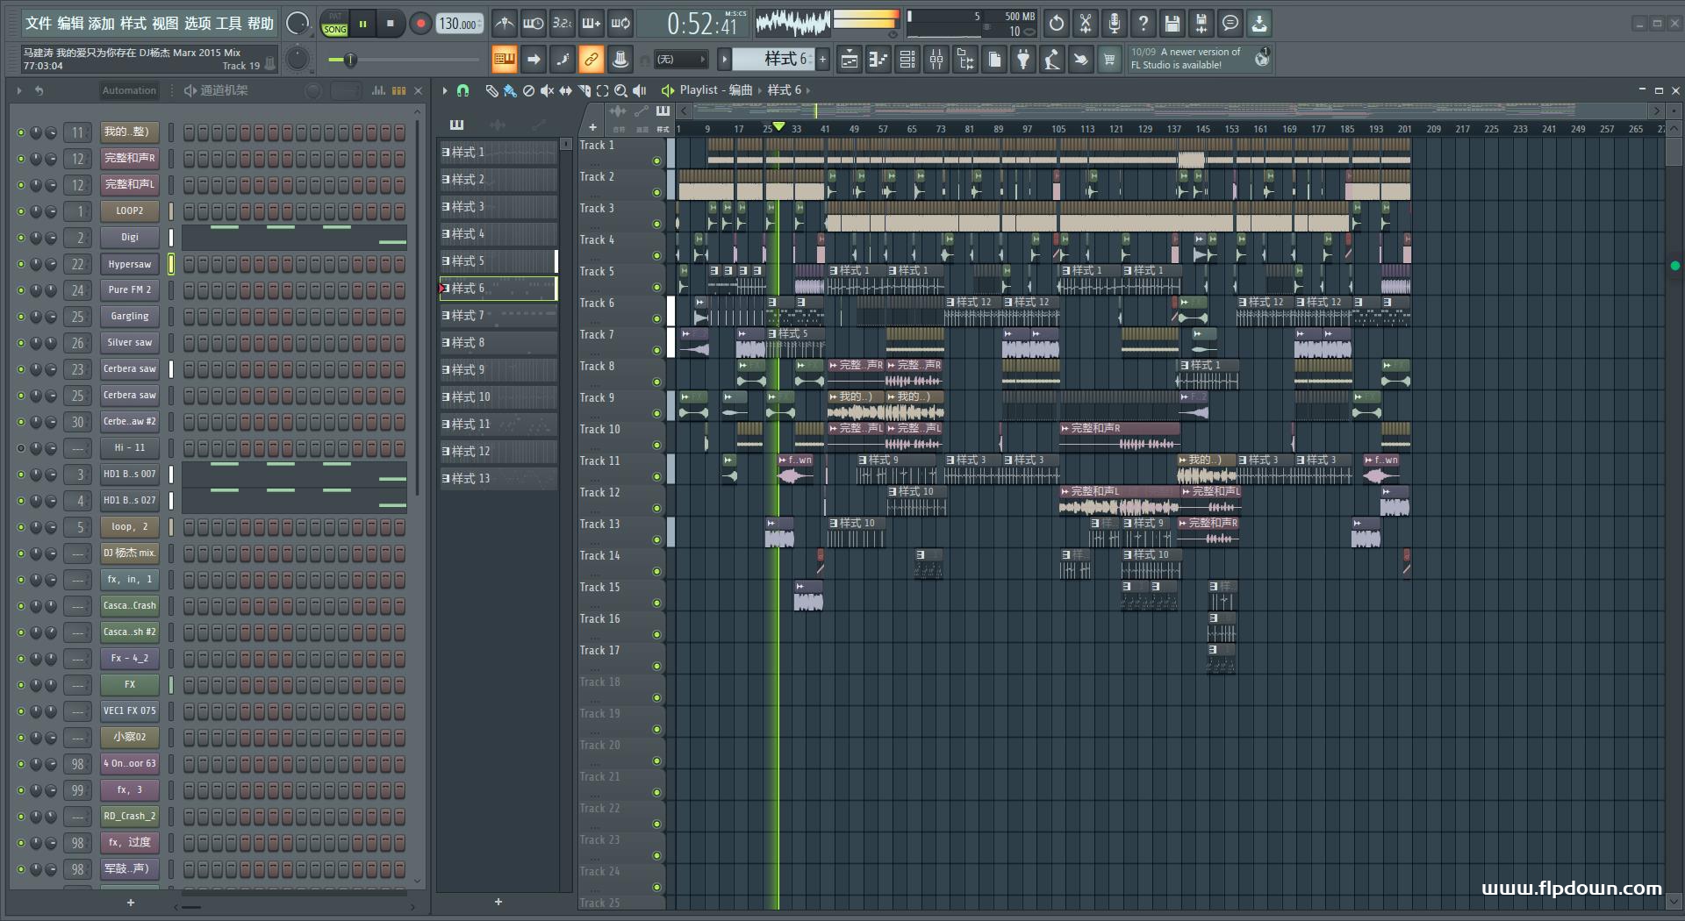Open the 编辑 menu

point(70,24)
